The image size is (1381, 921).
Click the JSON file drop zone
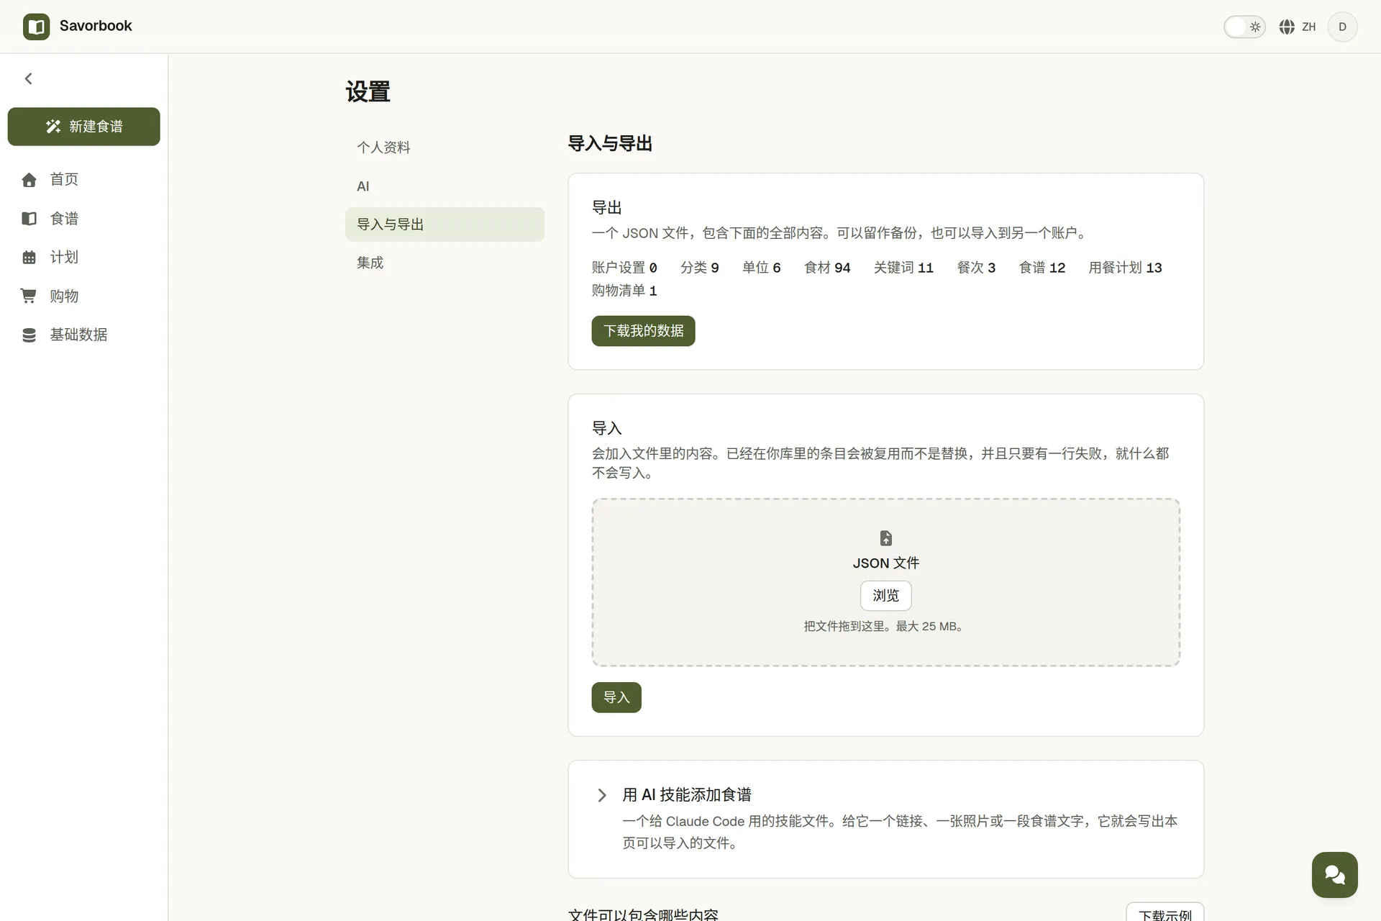click(886, 582)
